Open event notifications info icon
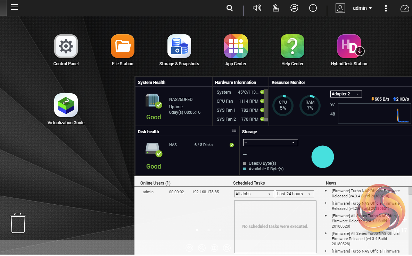The width and height of the screenshot is (412, 256). (x=313, y=8)
